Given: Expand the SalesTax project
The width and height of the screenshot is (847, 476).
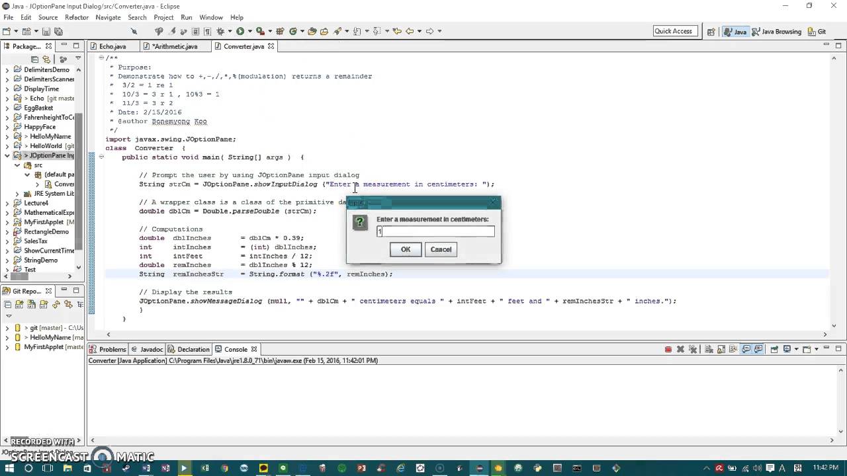Looking at the screenshot, I should pyautogui.click(x=7, y=241).
